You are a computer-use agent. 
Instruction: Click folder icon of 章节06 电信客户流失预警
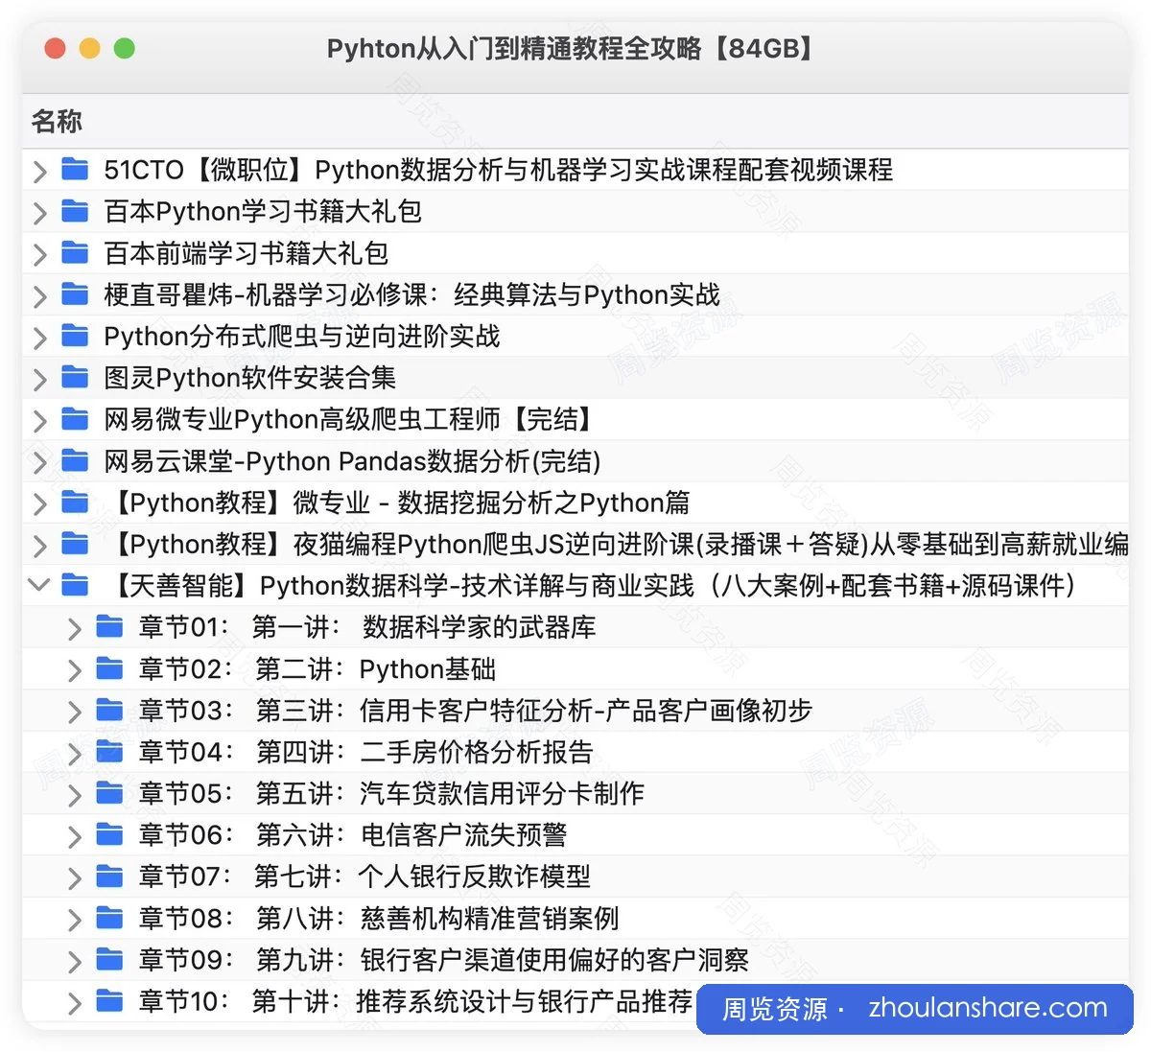coord(110,835)
